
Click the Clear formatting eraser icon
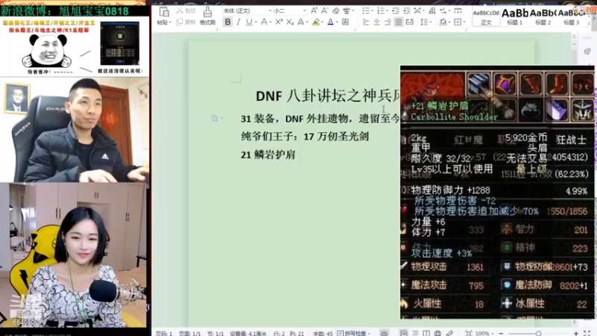click(335, 10)
